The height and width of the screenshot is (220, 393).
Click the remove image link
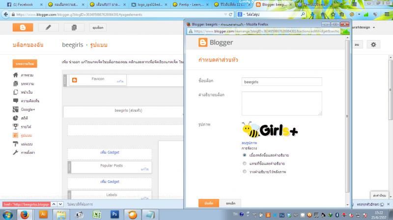[x=249, y=143]
